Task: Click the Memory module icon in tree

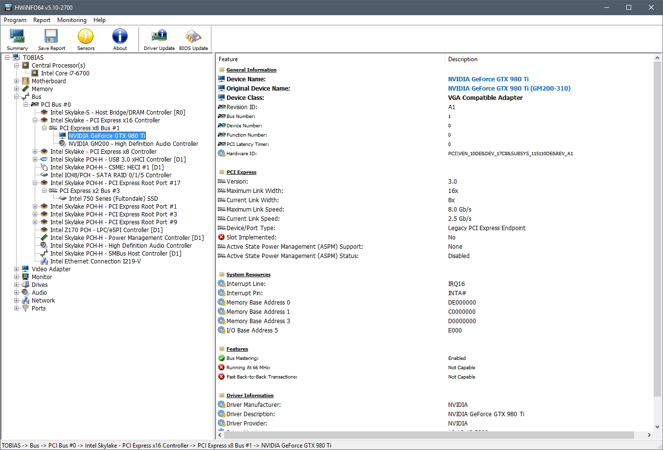Action: [x=25, y=89]
